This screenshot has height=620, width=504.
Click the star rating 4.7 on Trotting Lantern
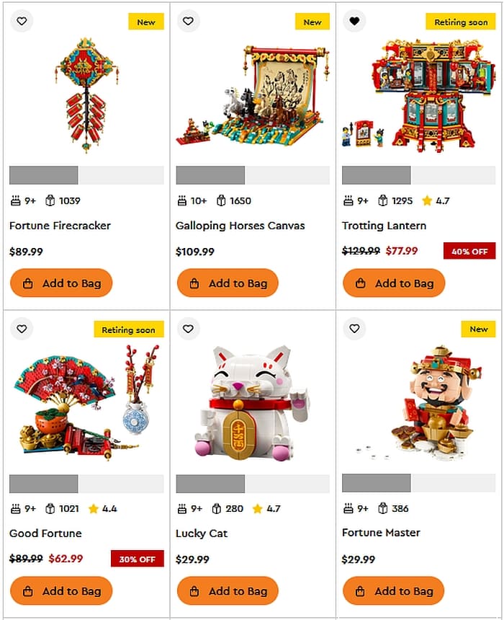436,201
